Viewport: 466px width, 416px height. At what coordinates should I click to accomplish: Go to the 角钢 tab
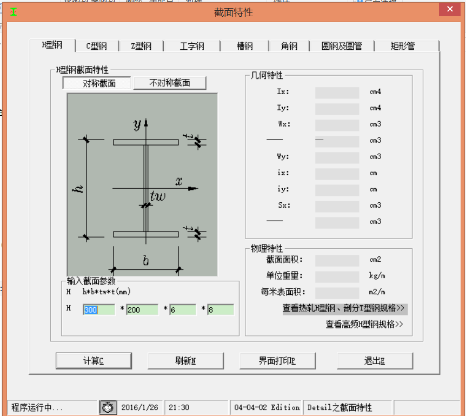click(289, 47)
